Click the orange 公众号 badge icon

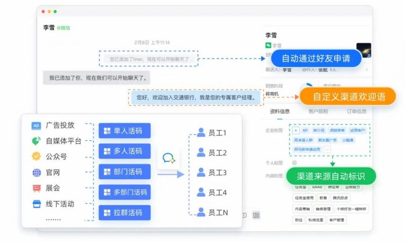[36, 156]
